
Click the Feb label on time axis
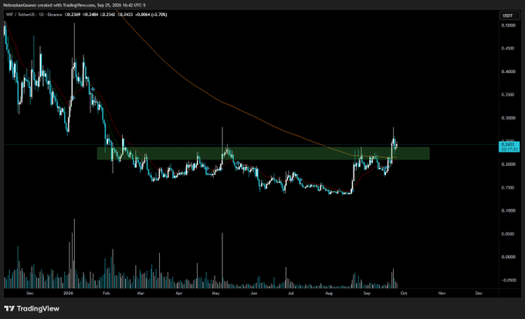106,294
